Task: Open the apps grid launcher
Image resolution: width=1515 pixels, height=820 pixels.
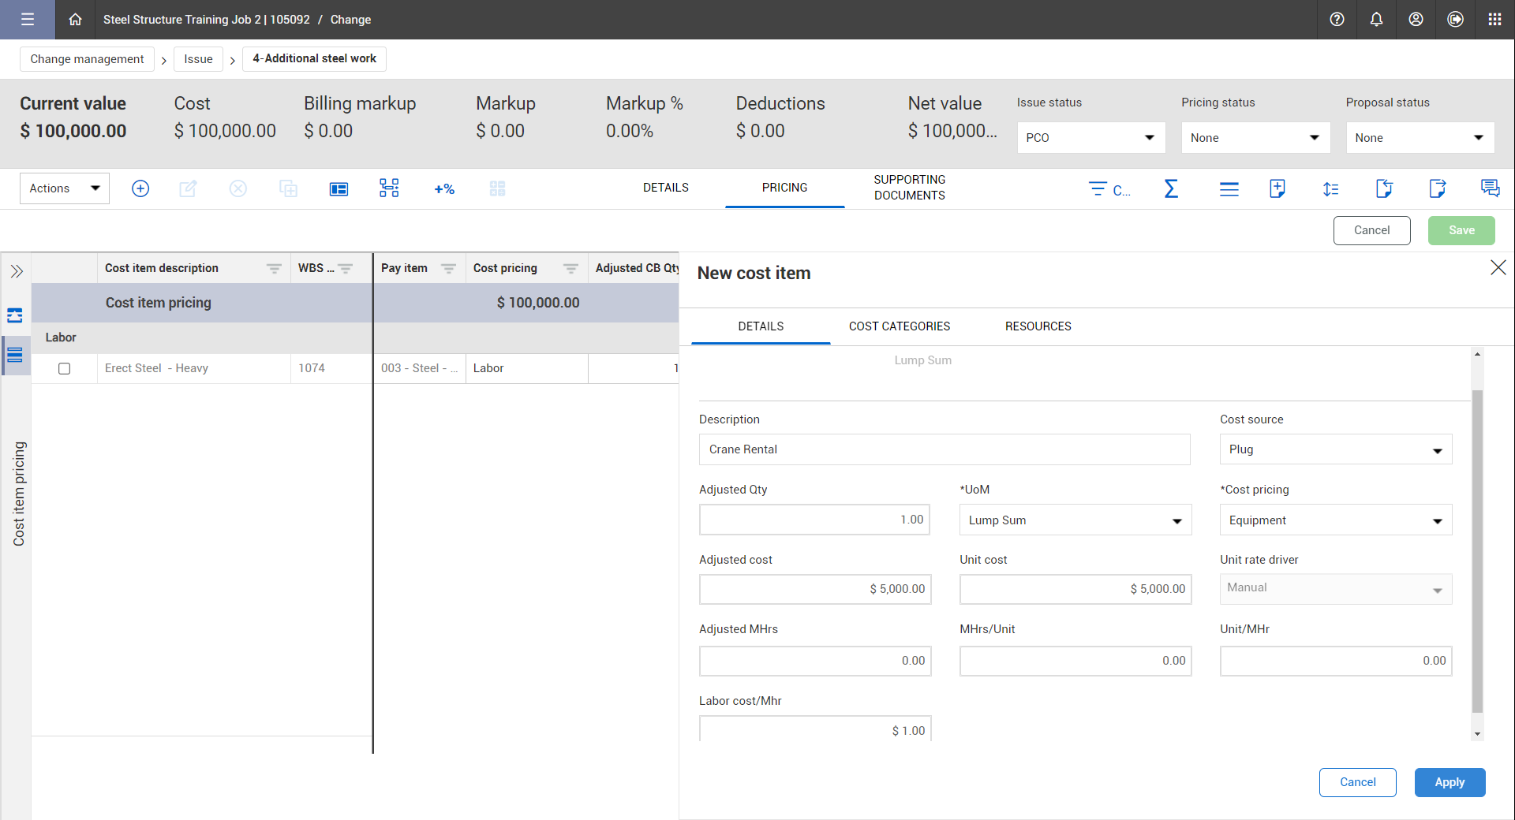Action: (x=1494, y=20)
